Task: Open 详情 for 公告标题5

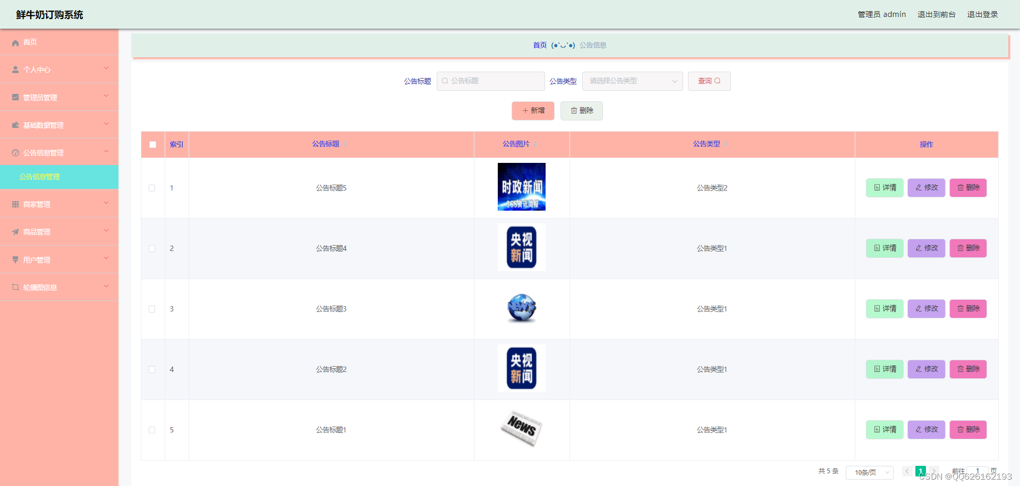Action: (885, 188)
